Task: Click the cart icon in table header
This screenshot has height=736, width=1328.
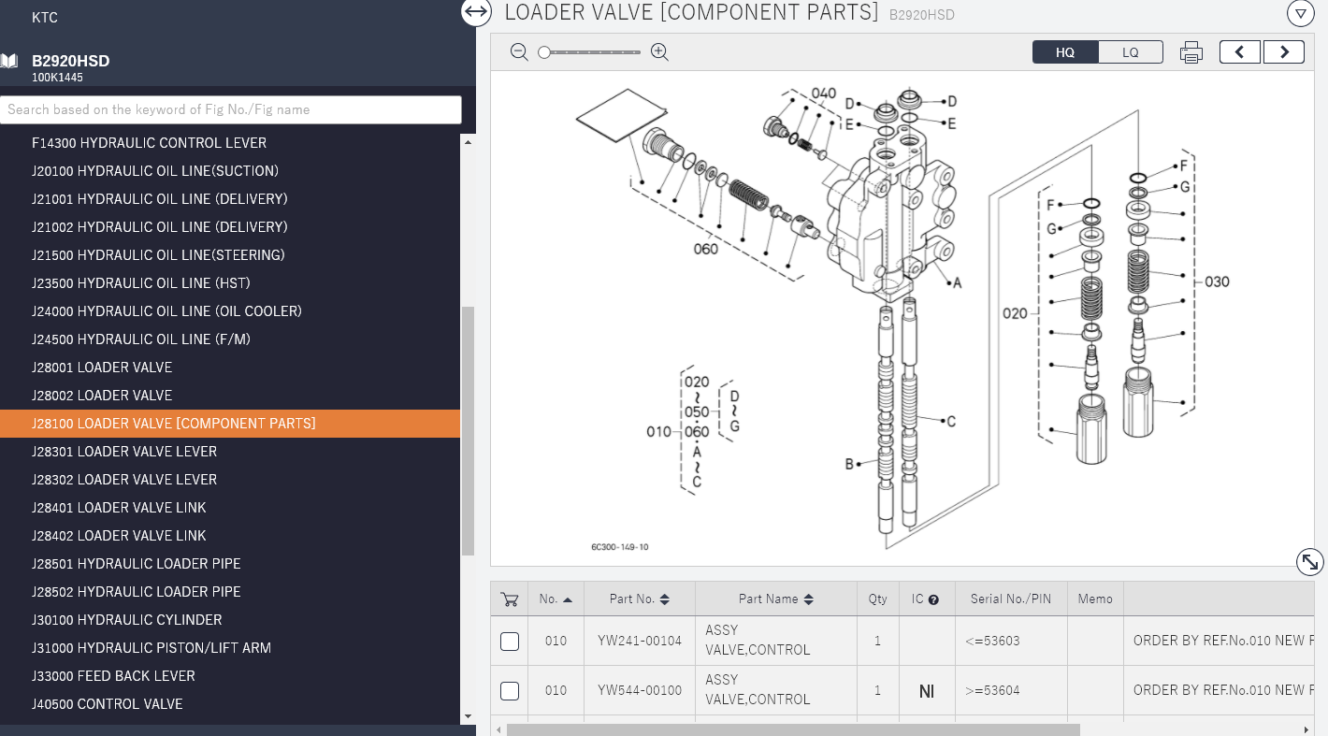Action: click(510, 599)
